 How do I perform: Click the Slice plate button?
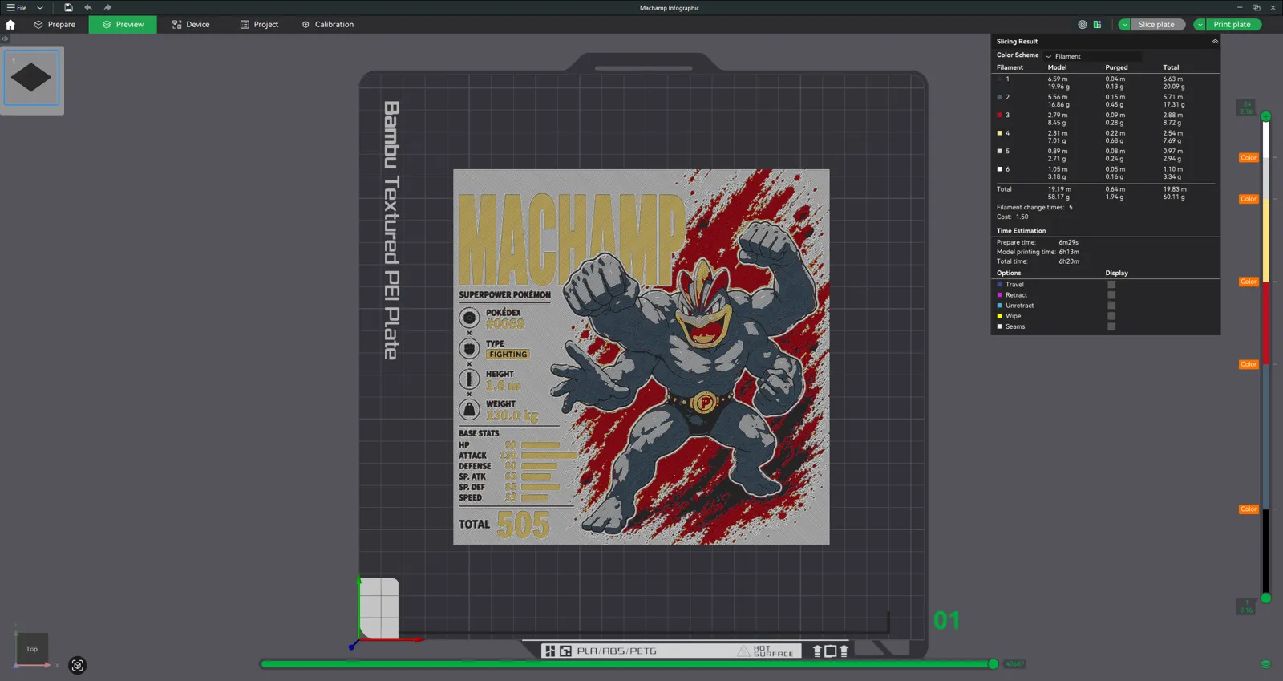pos(1157,25)
